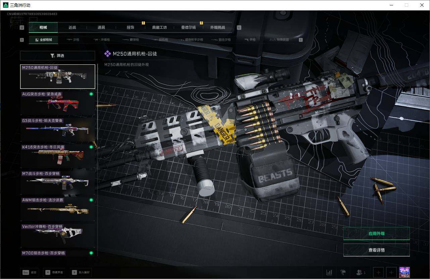
Task: Open the 挂饰 tab
Action: coord(130,27)
